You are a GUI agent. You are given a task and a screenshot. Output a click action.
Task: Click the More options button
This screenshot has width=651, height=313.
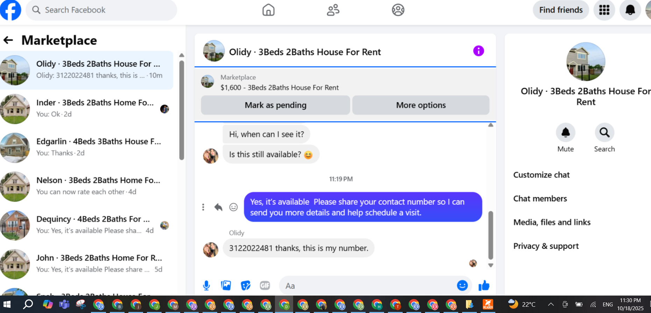click(421, 105)
